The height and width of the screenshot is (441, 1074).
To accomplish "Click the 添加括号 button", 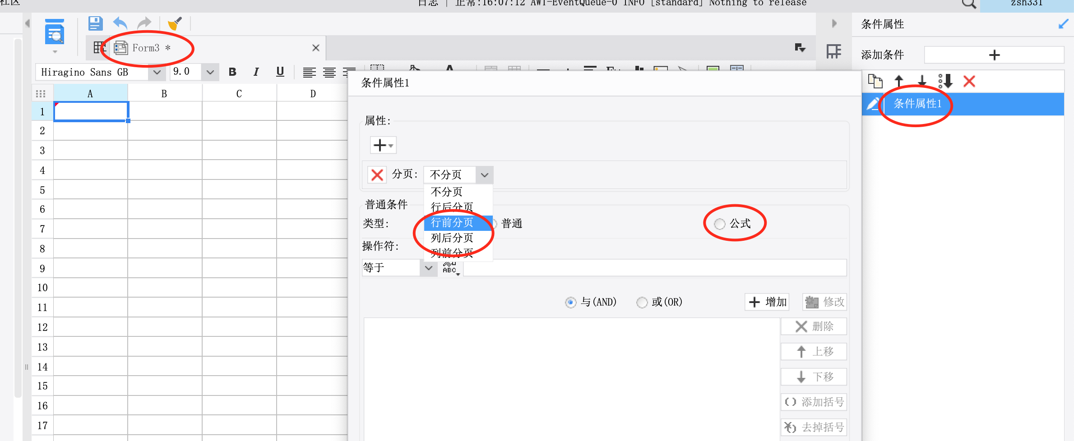I will 814,402.
